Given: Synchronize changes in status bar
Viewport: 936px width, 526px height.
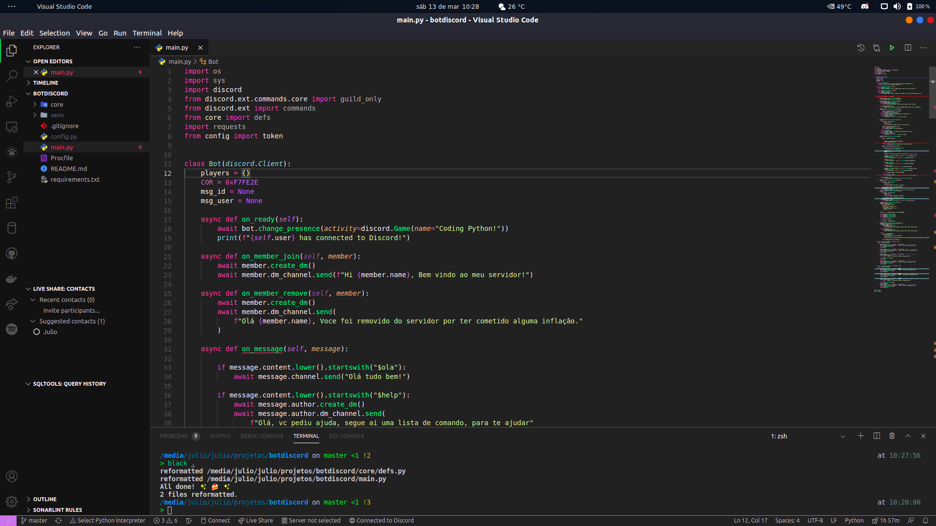Looking at the screenshot, I should pyautogui.click(x=58, y=521).
